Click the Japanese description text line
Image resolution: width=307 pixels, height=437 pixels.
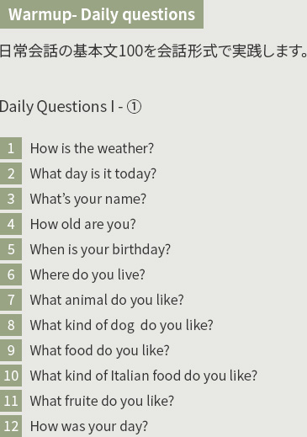pos(153,51)
